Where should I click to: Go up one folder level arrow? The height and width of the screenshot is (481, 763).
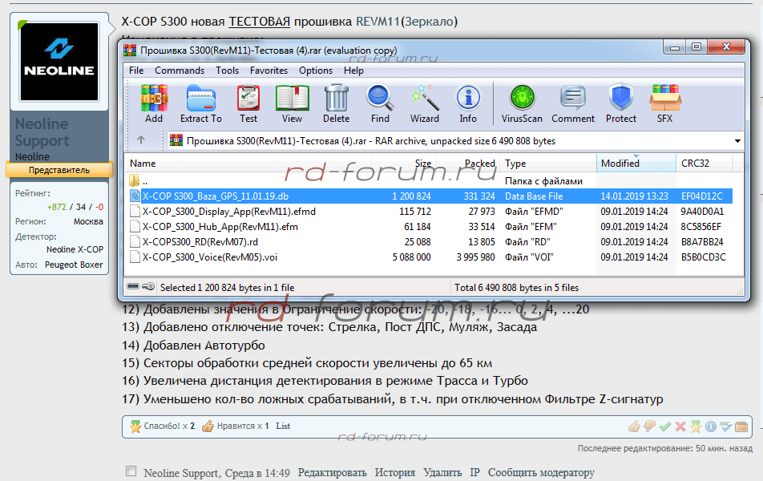pos(141,140)
